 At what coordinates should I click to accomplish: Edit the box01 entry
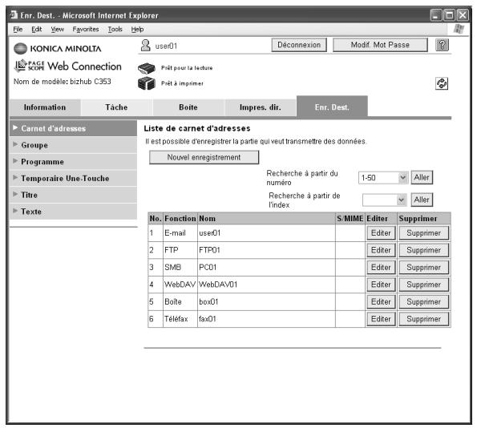(381, 301)
